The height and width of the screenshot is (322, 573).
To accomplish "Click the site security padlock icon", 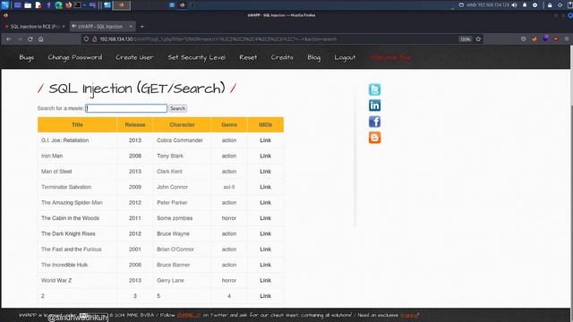I will (94, 39).
